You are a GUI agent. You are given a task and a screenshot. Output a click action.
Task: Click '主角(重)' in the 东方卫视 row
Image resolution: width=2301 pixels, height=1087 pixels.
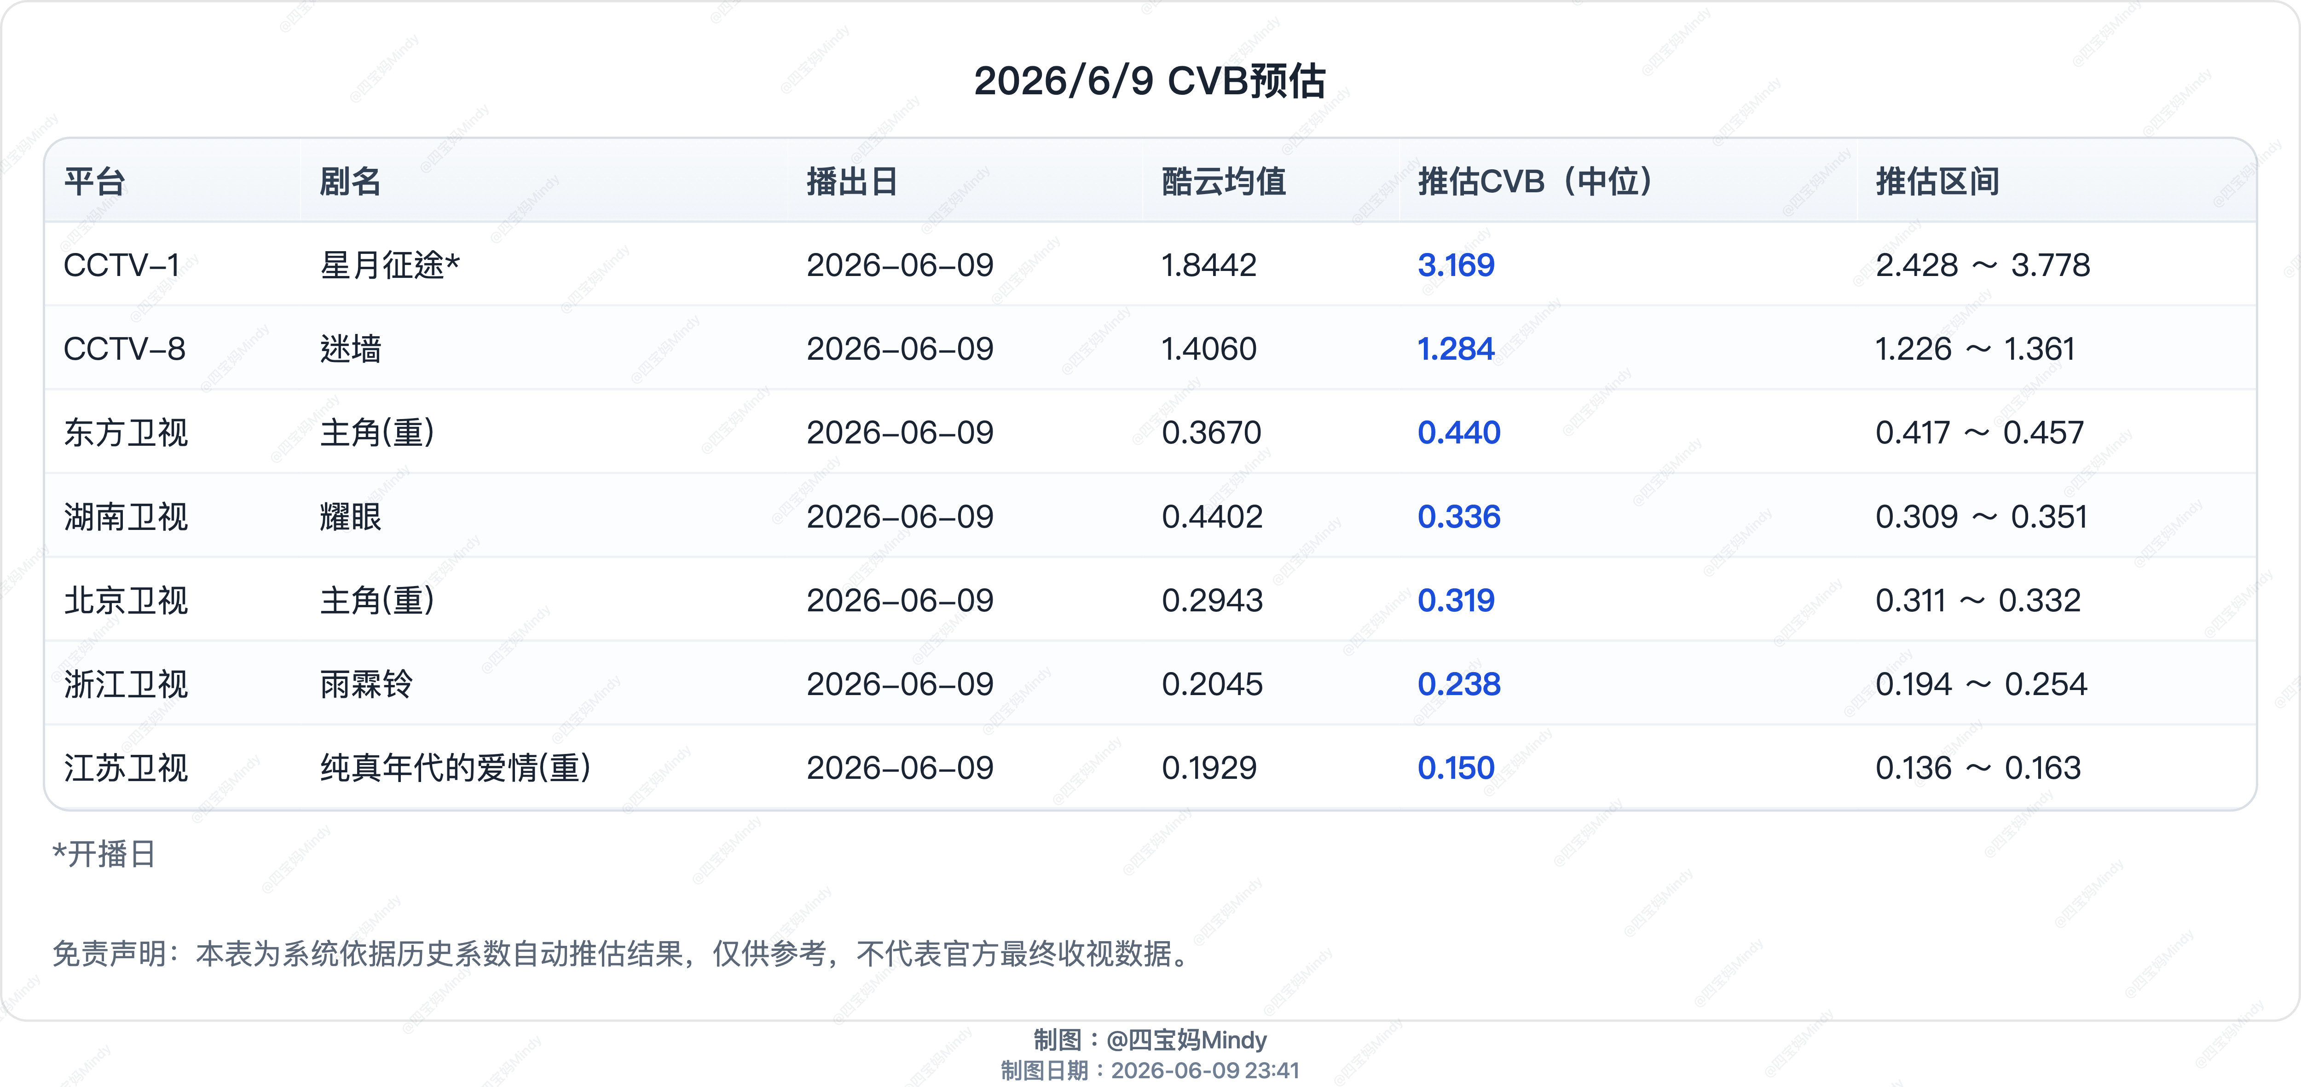pyautogui.click(x=378, y=433)
